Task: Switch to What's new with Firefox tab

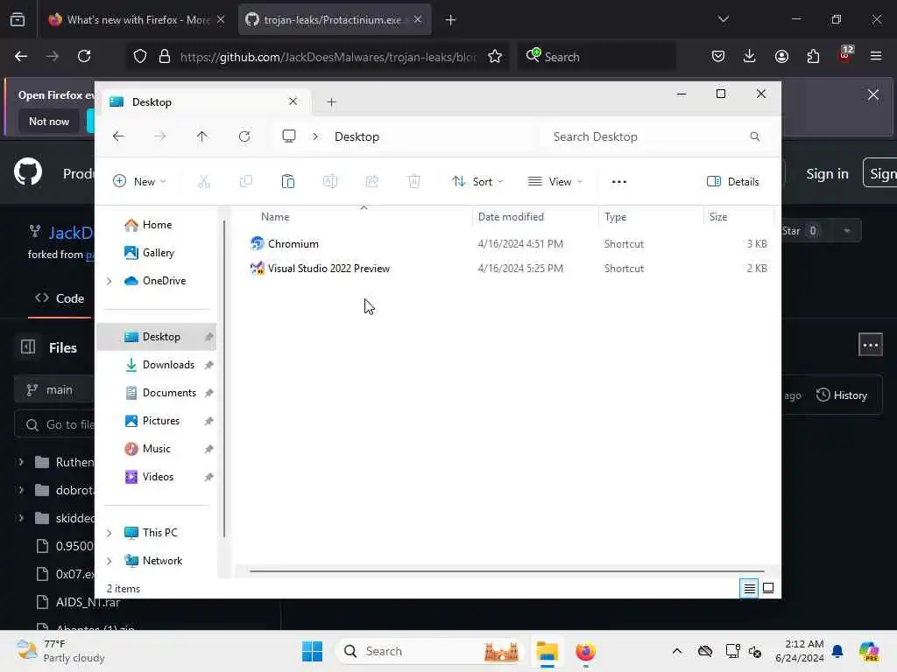Action: (x=136, y=19)
